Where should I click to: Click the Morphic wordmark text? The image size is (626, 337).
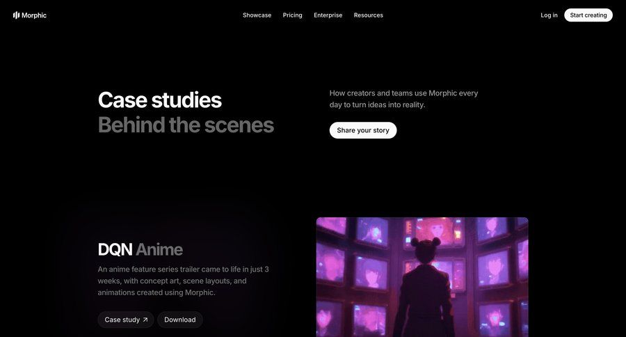tap(34, 15)
